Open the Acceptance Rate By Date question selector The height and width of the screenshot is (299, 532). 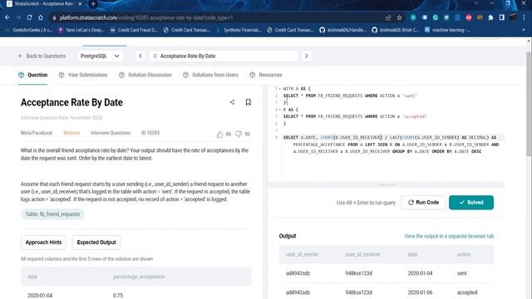click(224, 56)
